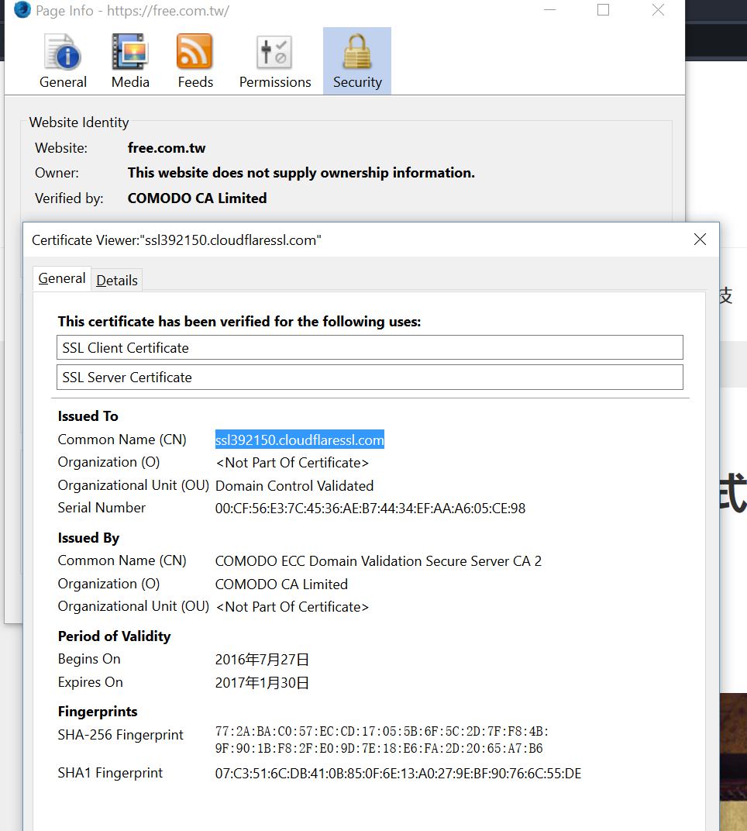Screen dimensions: 747x831
Task: Click the certificate serial number value
Action: point(370,509)
